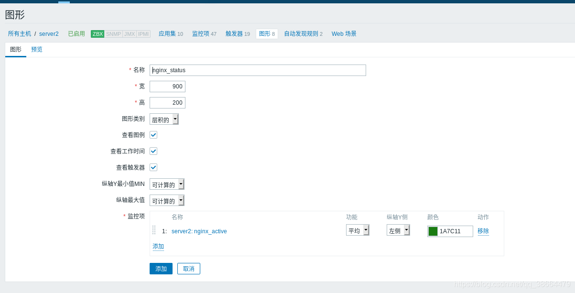
Task: Focus the 高 field with 200
Action: [x=167, y=103]
